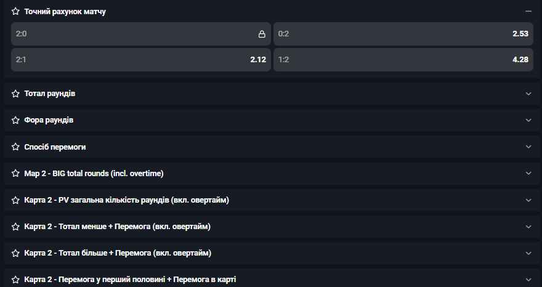This screenshot has height=287, width=542.
Task: Collapse the Точний рахунок матчу section
Action: pos(528,12)
